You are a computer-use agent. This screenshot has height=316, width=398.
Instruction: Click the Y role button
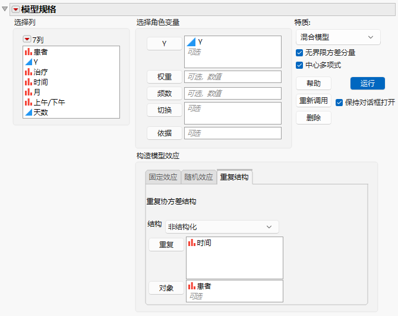(x=164, y=44)
